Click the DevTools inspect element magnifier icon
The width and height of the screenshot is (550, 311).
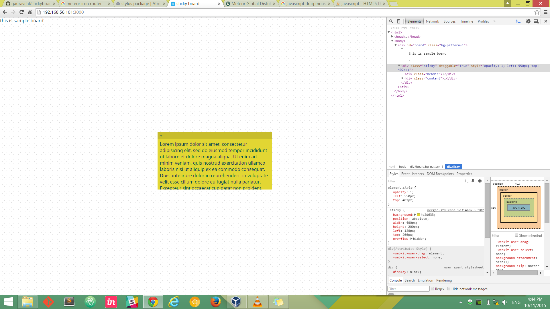coord(391,21)
